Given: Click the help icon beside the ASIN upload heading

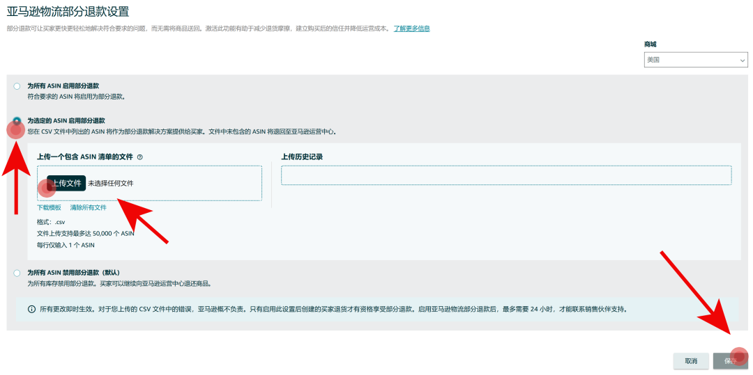Looking at the screenshot, I should [140, 157].
